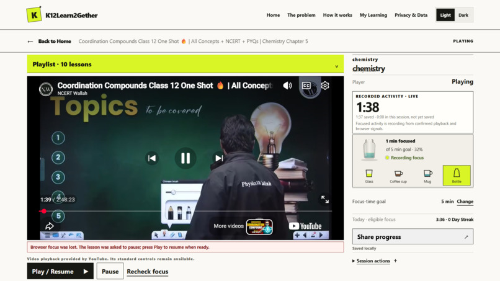
Task: Click the Pause button below video
Action: click(110, 272)
